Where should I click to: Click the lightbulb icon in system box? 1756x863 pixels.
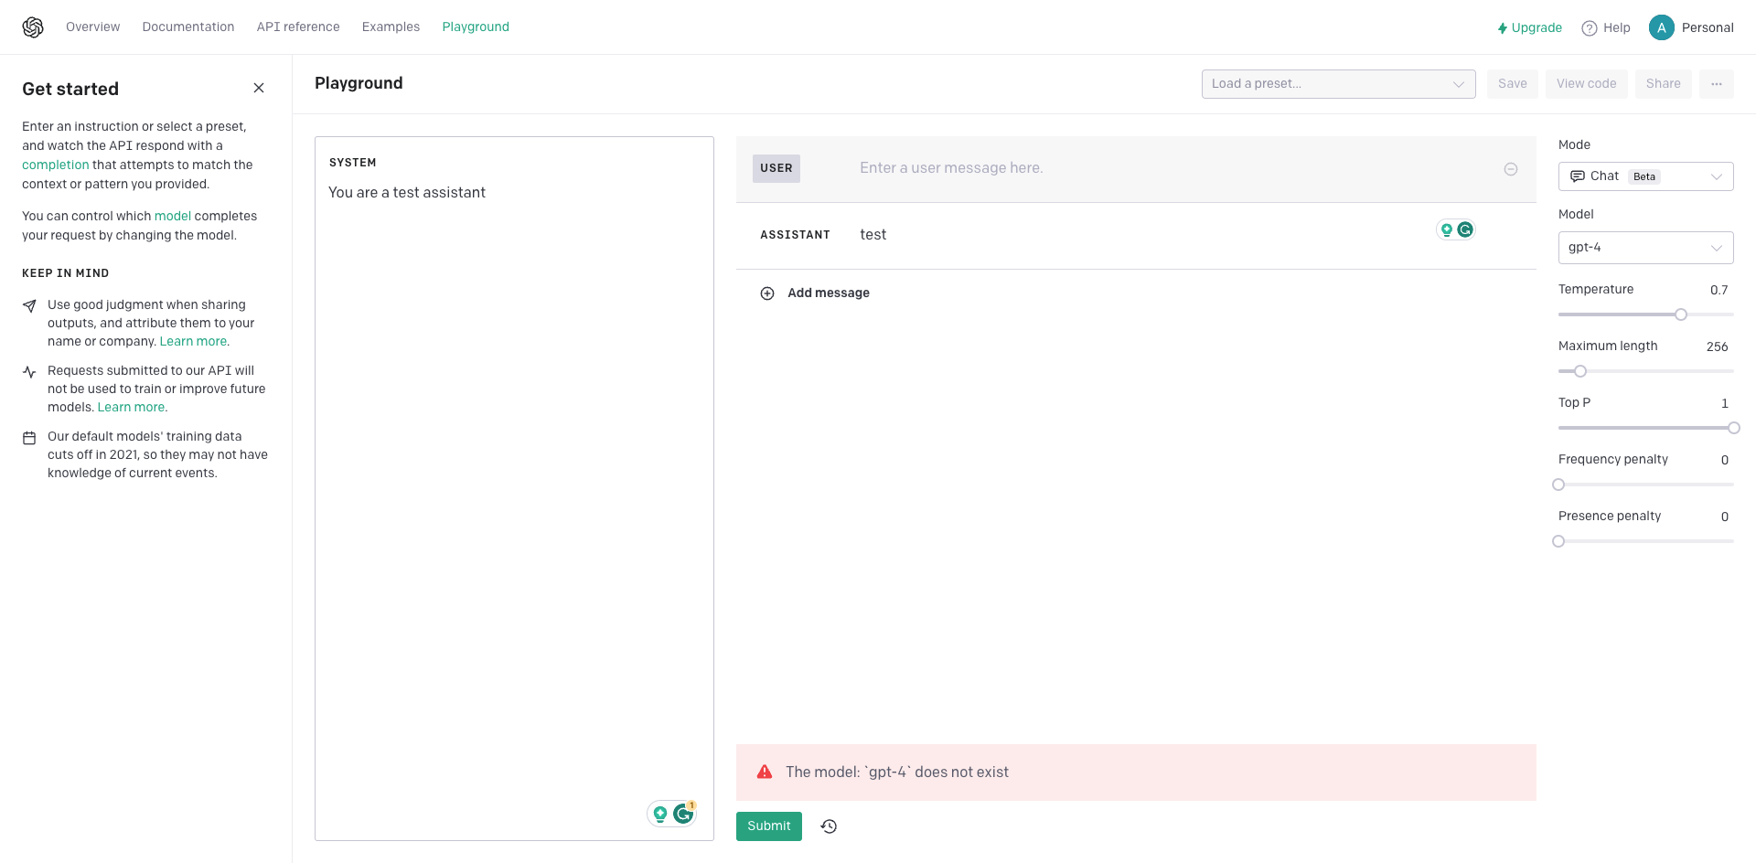point(659,814)
